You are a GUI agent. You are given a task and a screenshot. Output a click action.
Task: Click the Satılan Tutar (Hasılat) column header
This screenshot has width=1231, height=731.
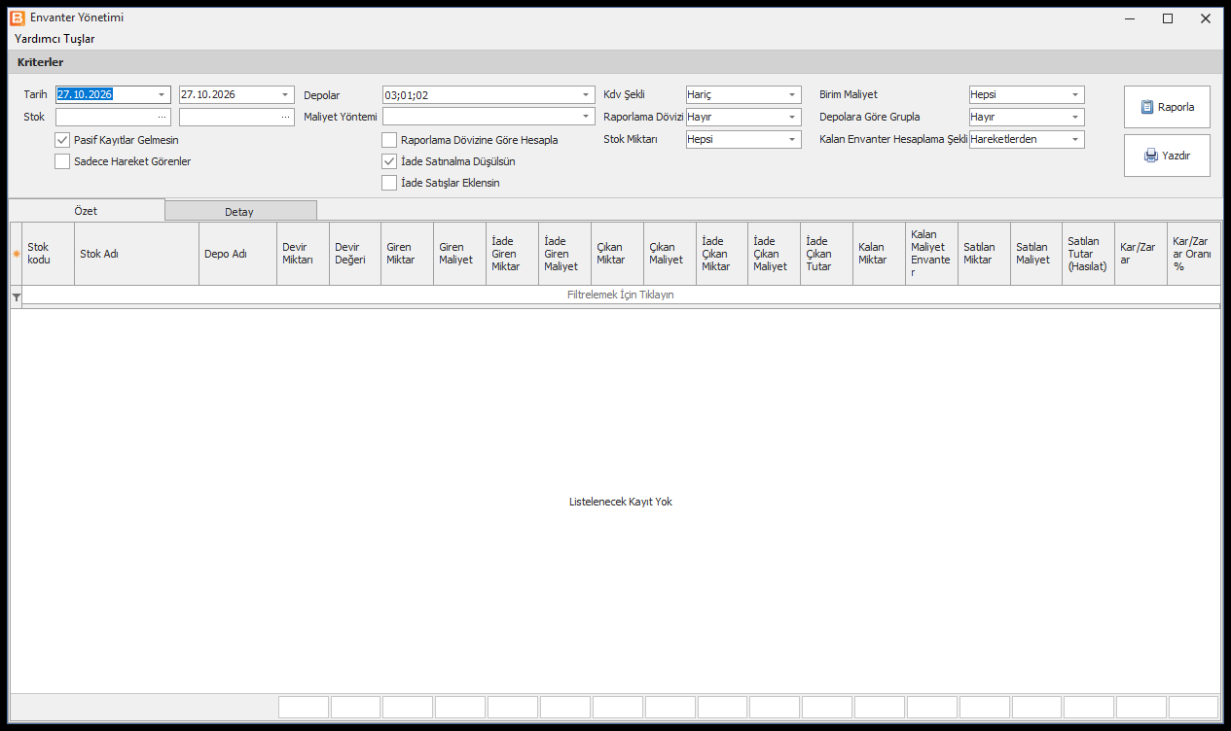tap(1089, 254)
